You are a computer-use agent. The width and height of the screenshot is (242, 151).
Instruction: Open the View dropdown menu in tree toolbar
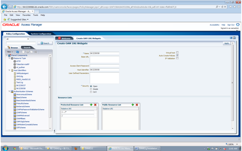10,52
